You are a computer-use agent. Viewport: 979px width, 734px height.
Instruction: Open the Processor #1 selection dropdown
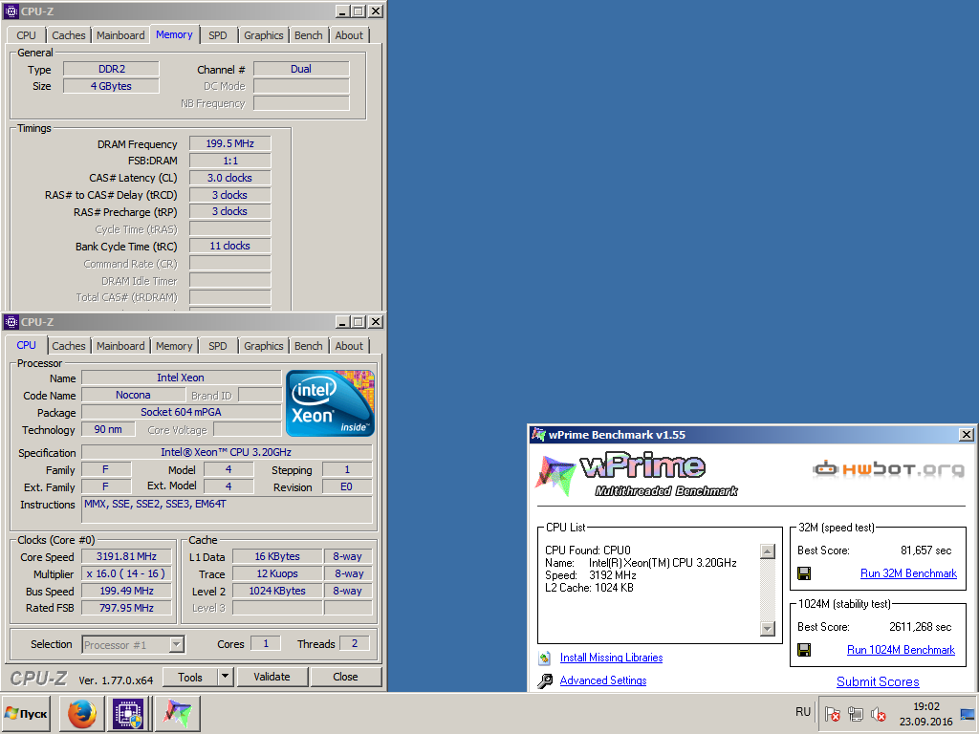coord(177,644)
